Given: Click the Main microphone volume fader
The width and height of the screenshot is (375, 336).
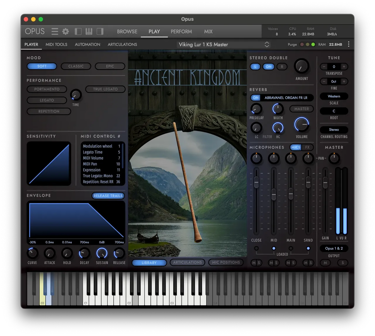Looking at the screenshot, I should pyautogui.click(x=291, y=194).
